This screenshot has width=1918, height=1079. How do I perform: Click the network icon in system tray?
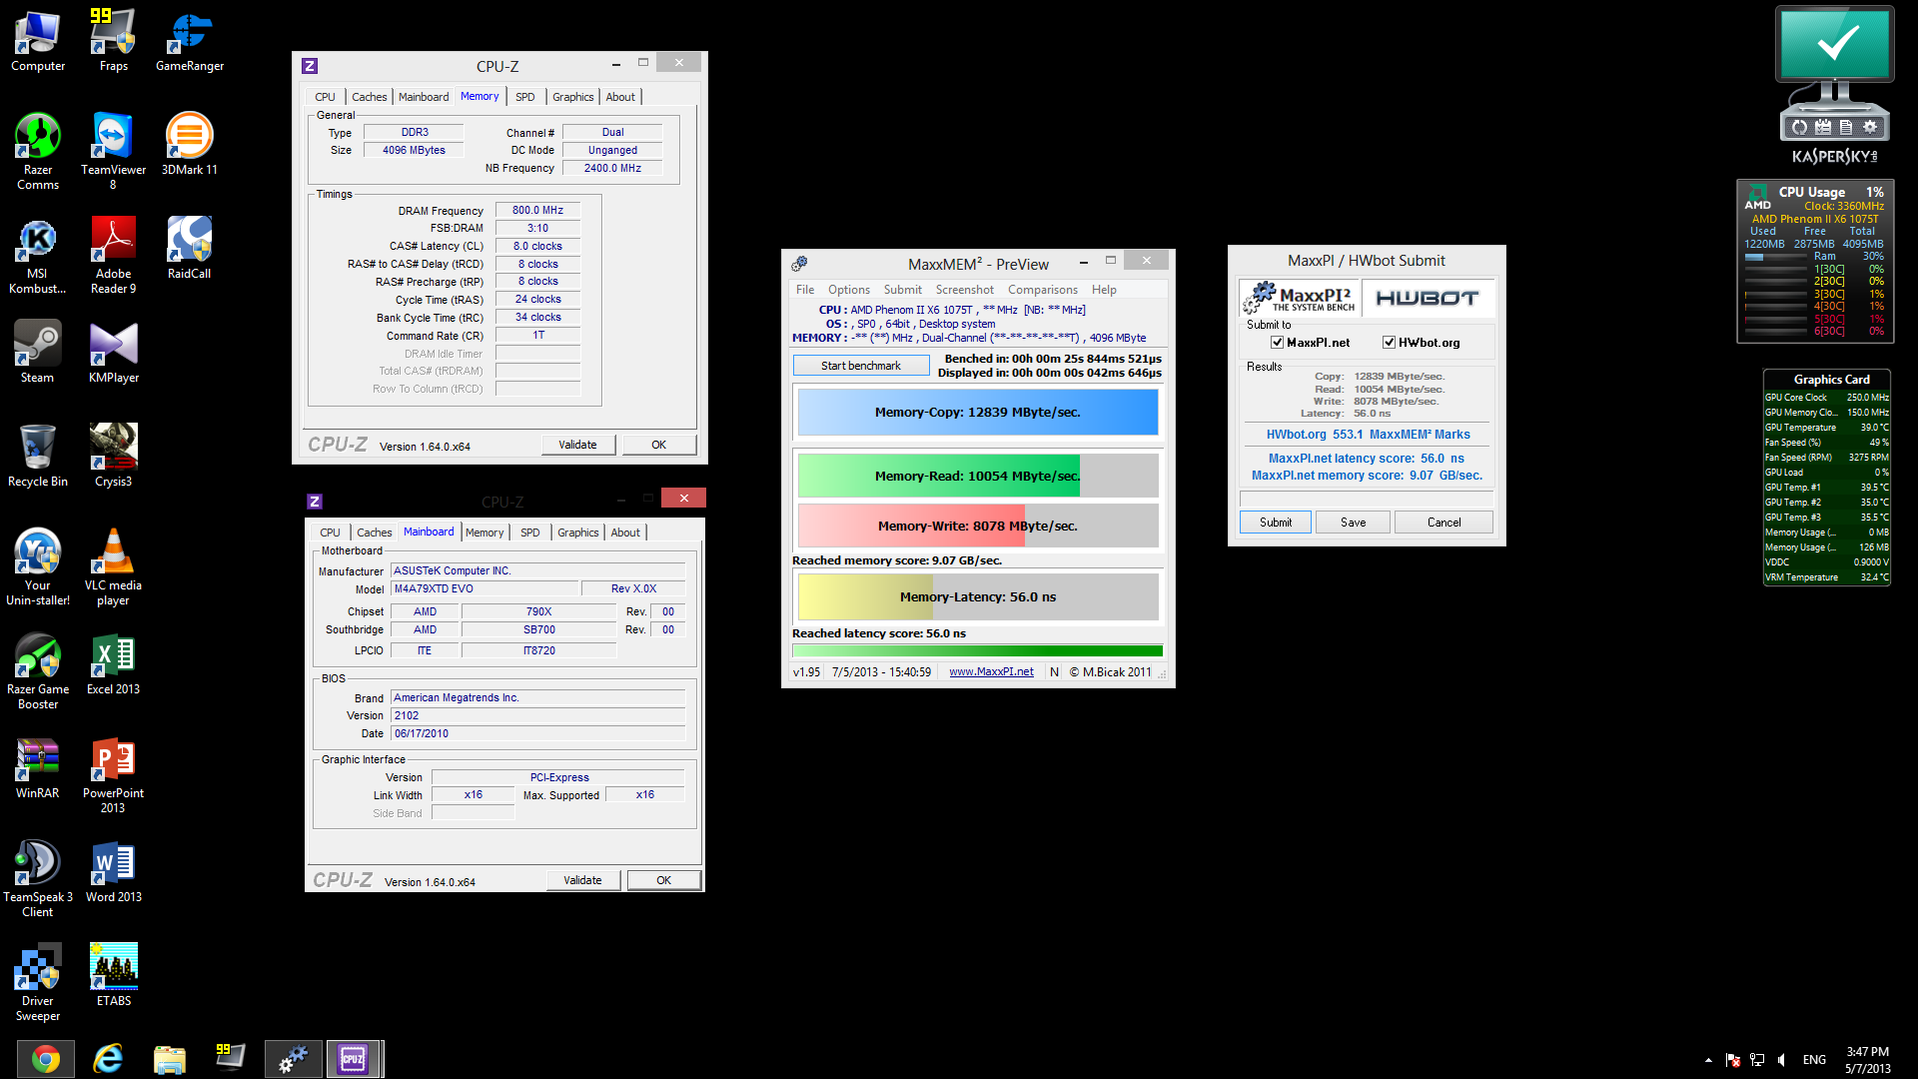[x=1757, y=1060]
